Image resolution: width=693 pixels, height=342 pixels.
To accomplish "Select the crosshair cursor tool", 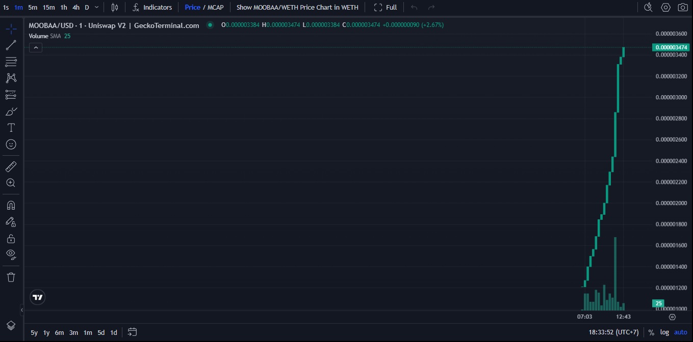I will pyautogui.click(x=11, y=28).
